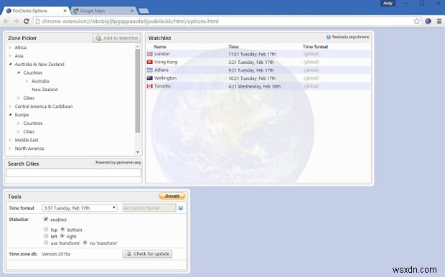Click the browser back arrow
Screen dimensions: 445x277
point(6,22)
